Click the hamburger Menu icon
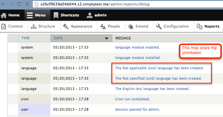This screenshot has width=223, height=117. tap(30, 15)
